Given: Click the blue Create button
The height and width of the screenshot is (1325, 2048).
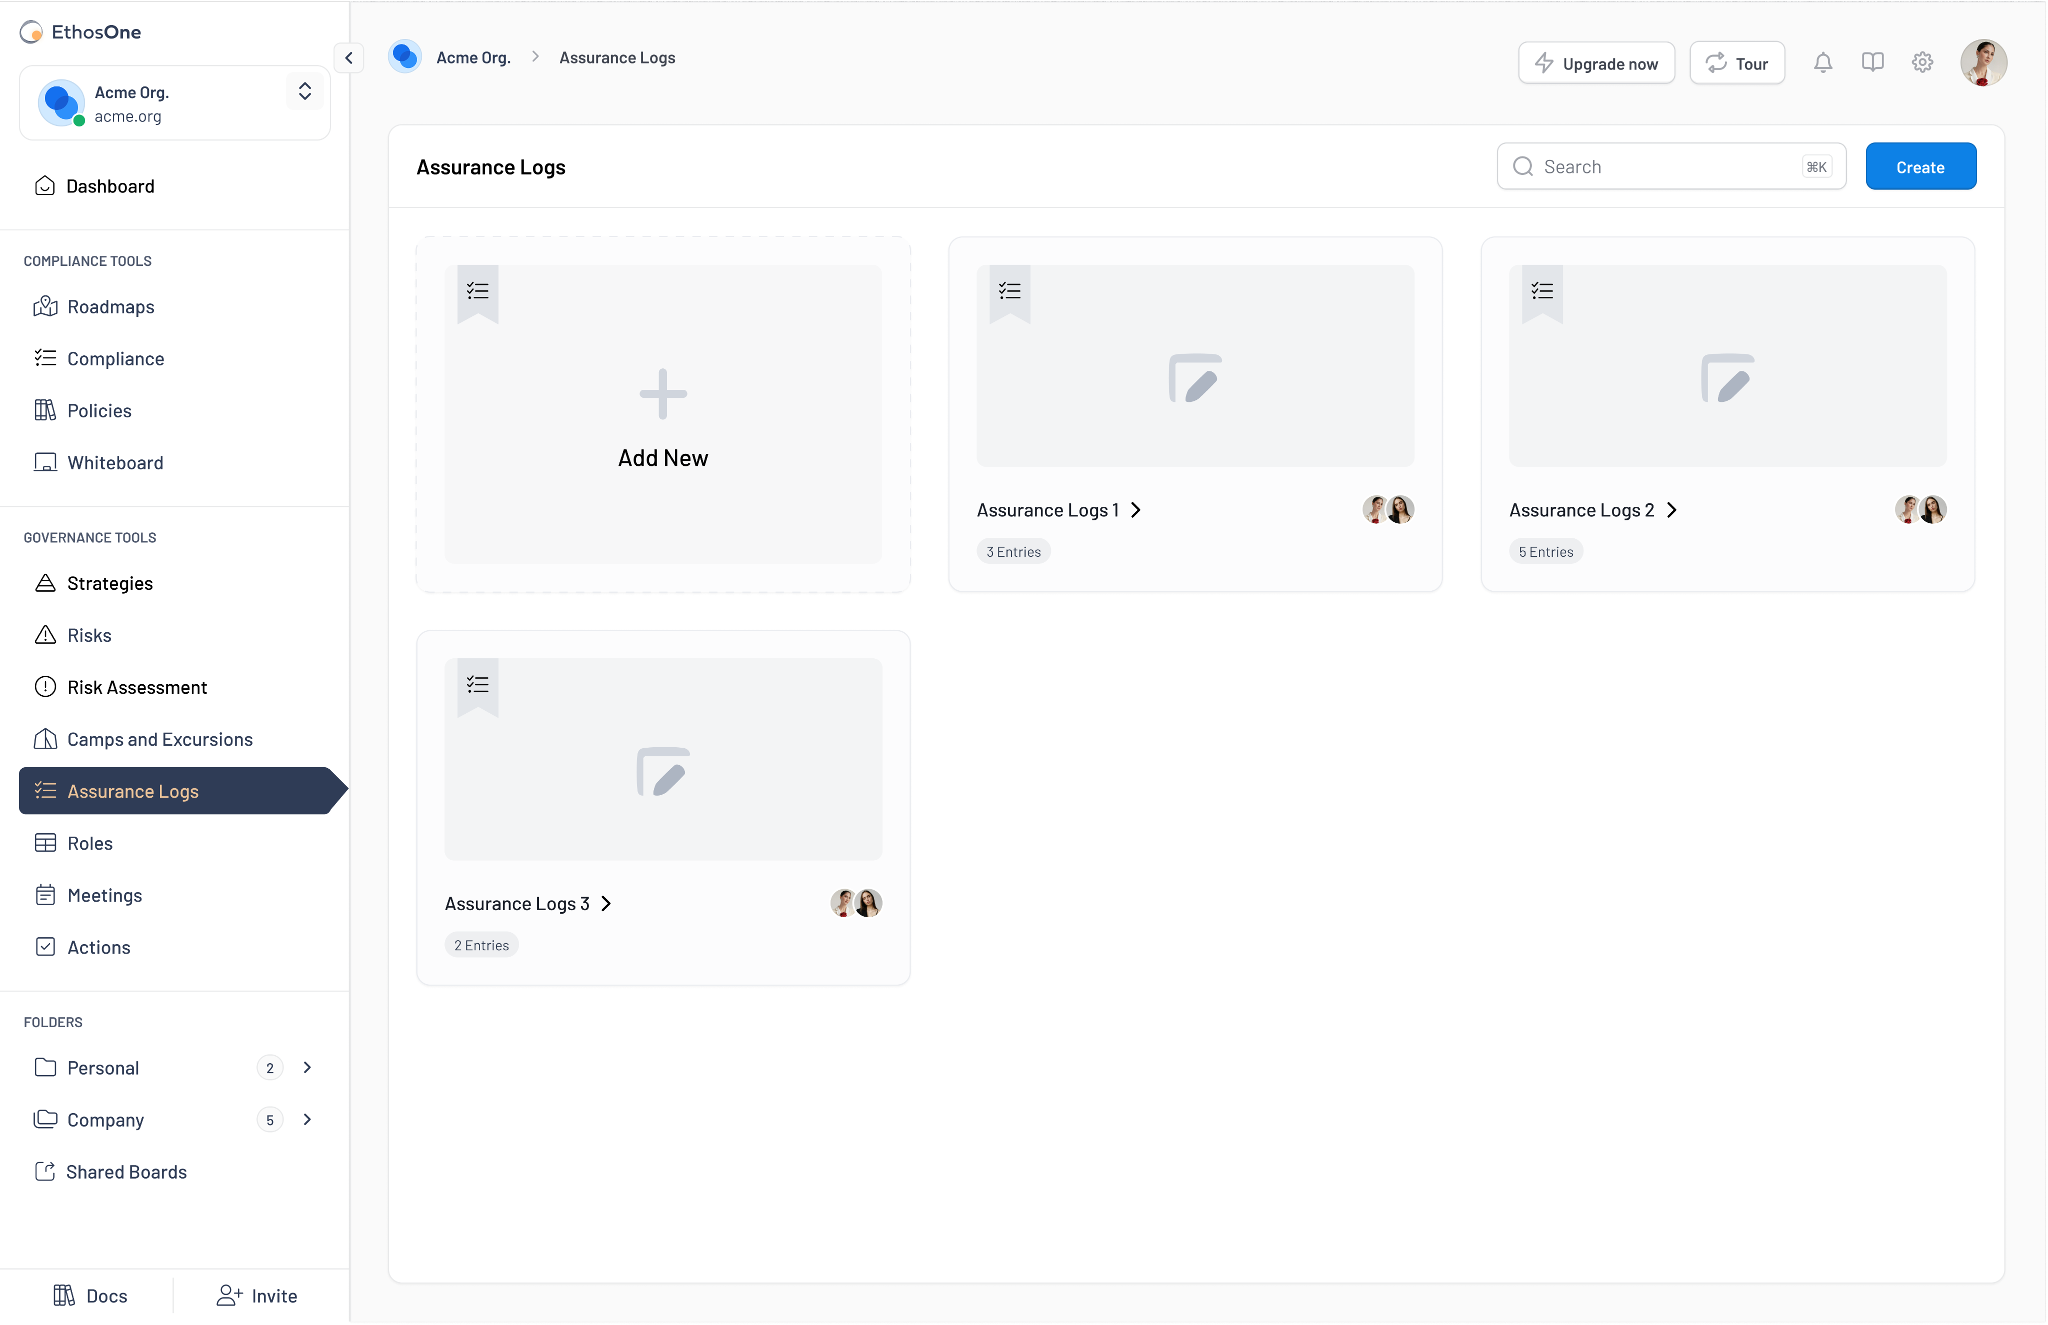Looking at the screenshot, I should 1920,167.
